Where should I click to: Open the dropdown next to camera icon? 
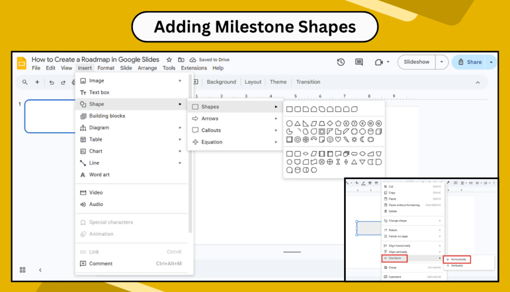[x=388, y=62]
